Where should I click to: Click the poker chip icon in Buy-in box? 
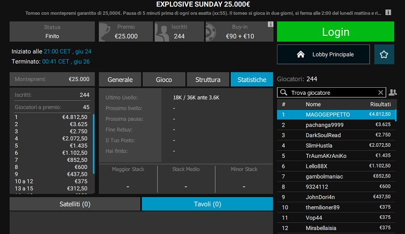211,32
